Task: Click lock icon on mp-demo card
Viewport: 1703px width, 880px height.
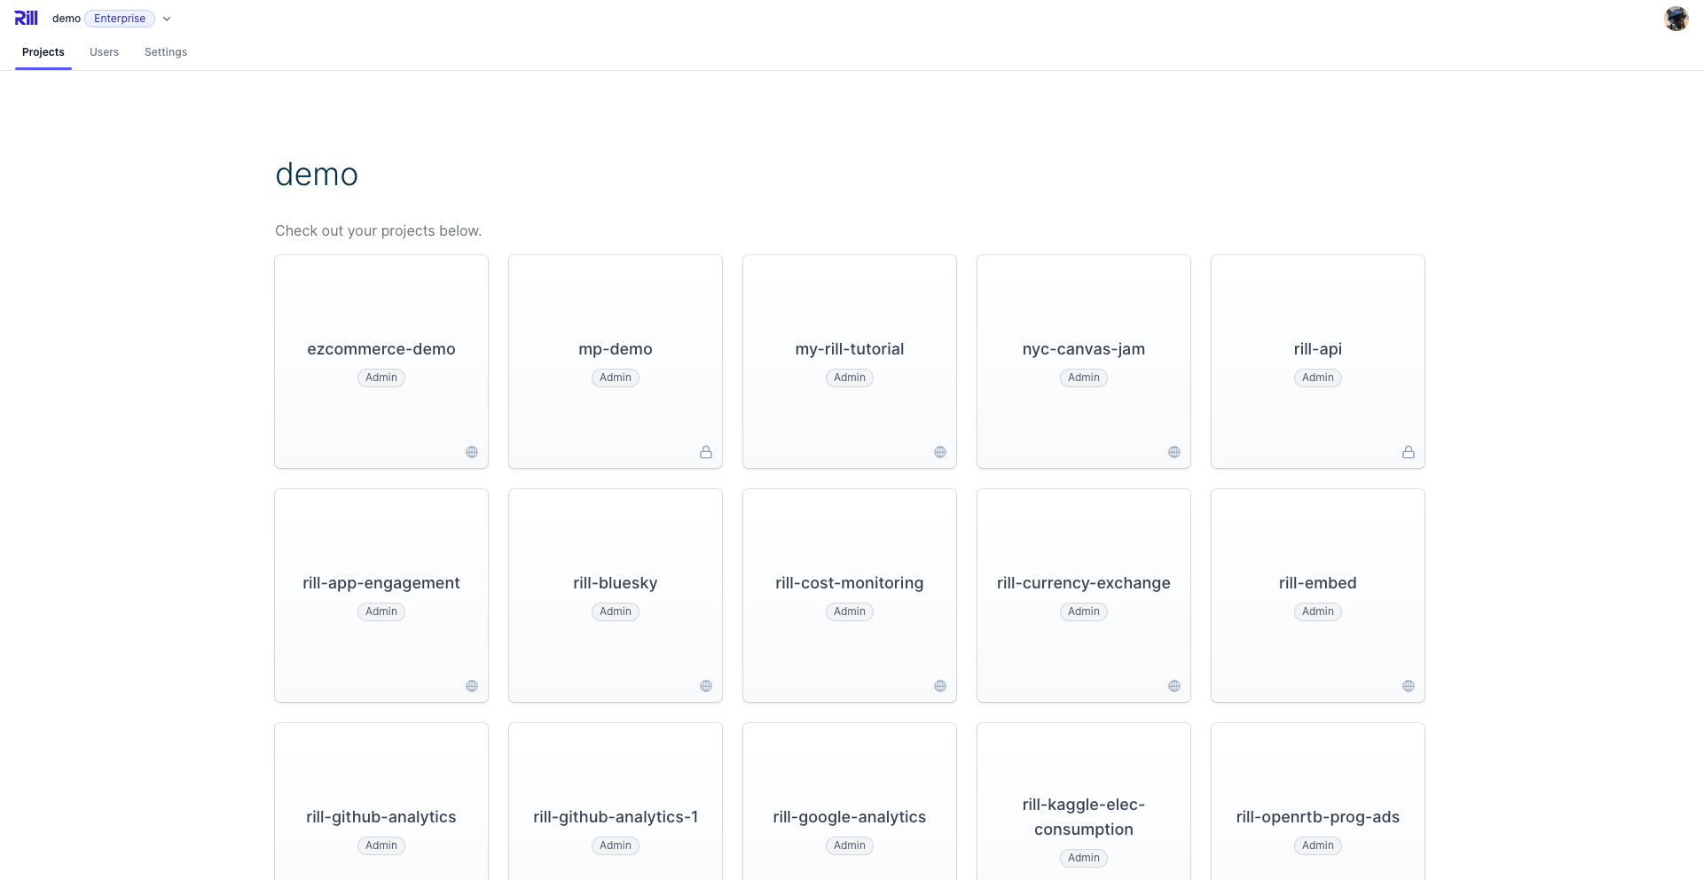Action: 706,452
